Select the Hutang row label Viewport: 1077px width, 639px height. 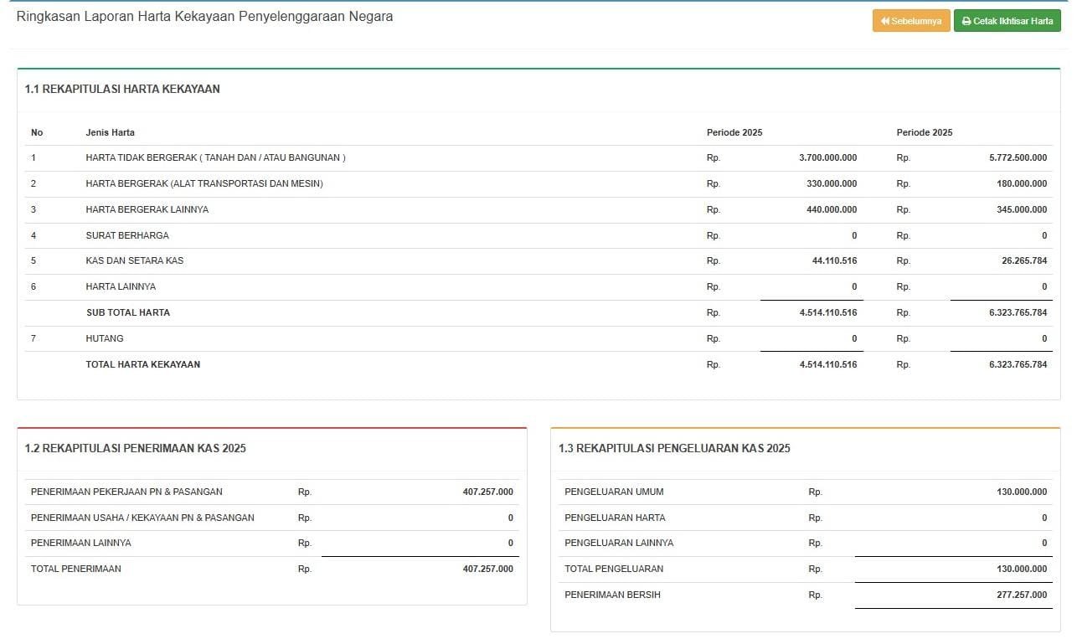(104, 338)
